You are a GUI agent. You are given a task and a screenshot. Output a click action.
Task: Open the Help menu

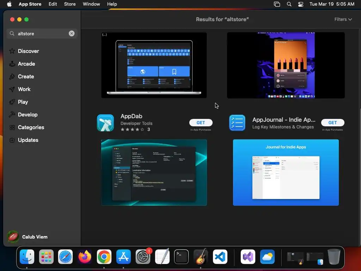coord(112,4)
